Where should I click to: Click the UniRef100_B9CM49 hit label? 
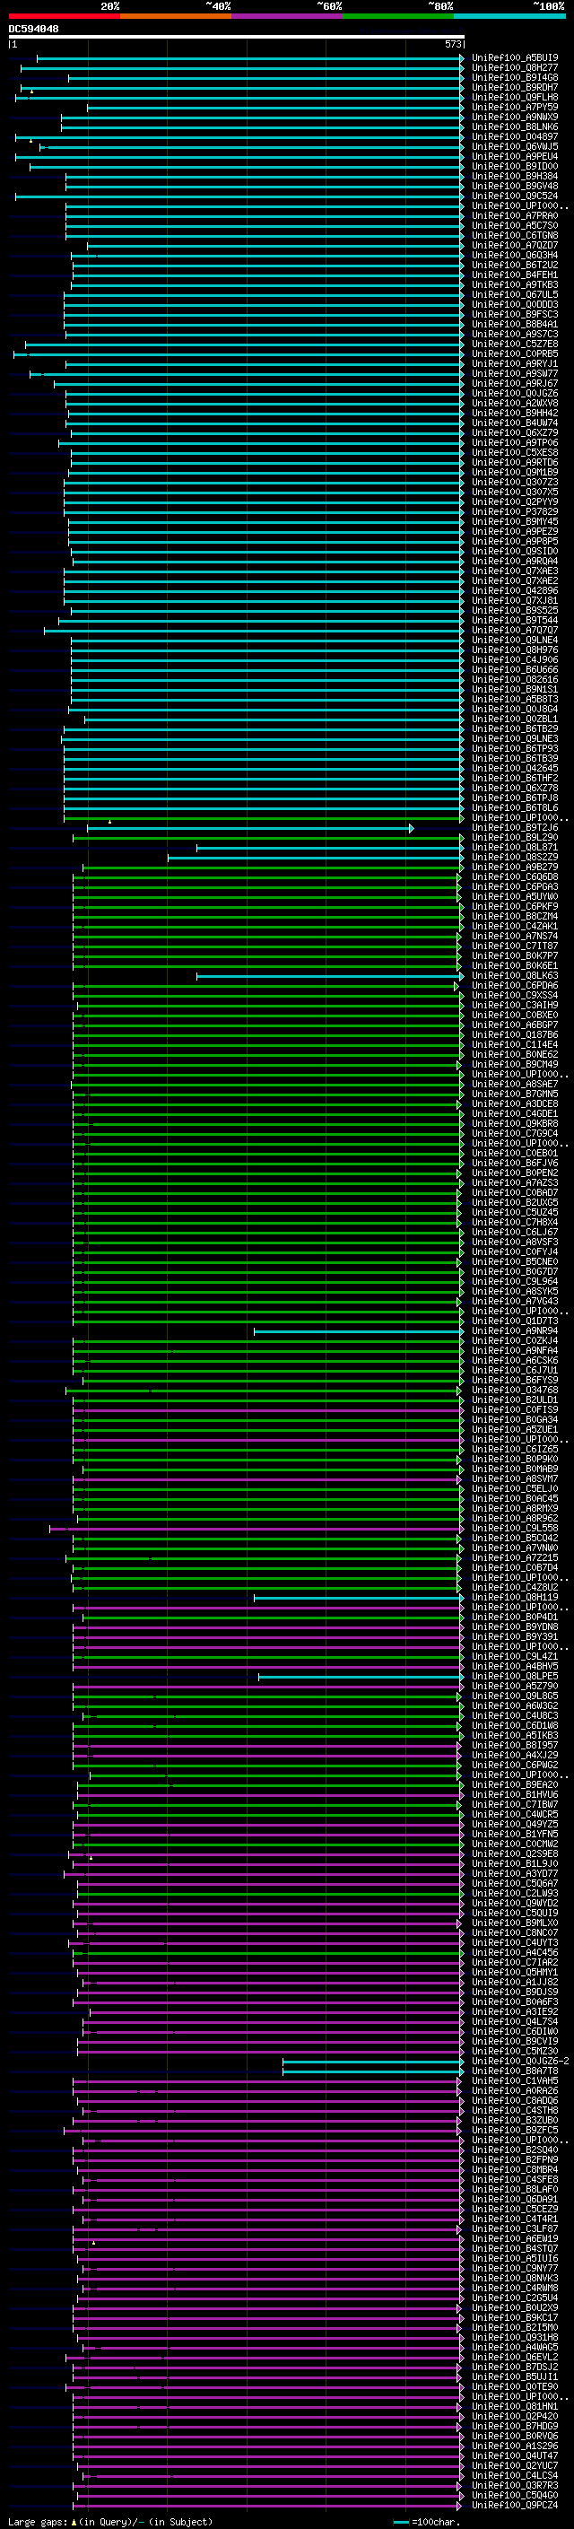coord(514,1064)
